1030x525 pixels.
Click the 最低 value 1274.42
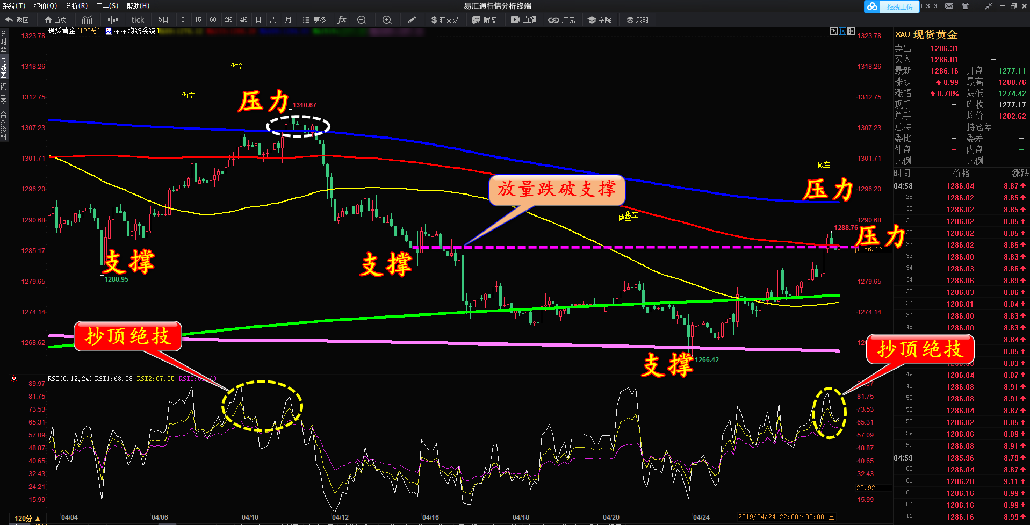(1012, 94)
